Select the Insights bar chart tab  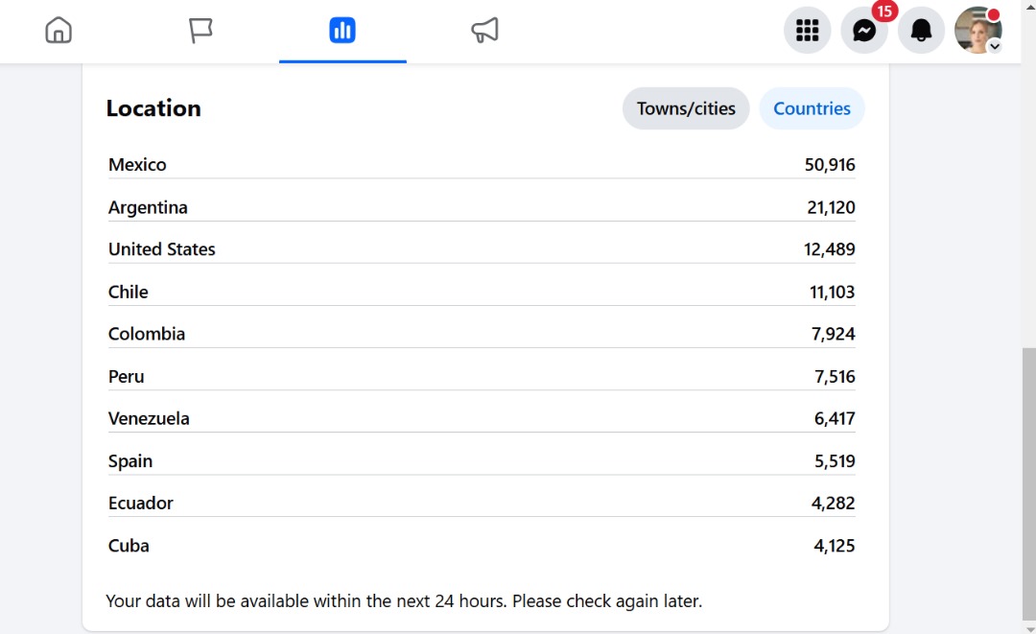pyautogui.click(x=342, y=31)
